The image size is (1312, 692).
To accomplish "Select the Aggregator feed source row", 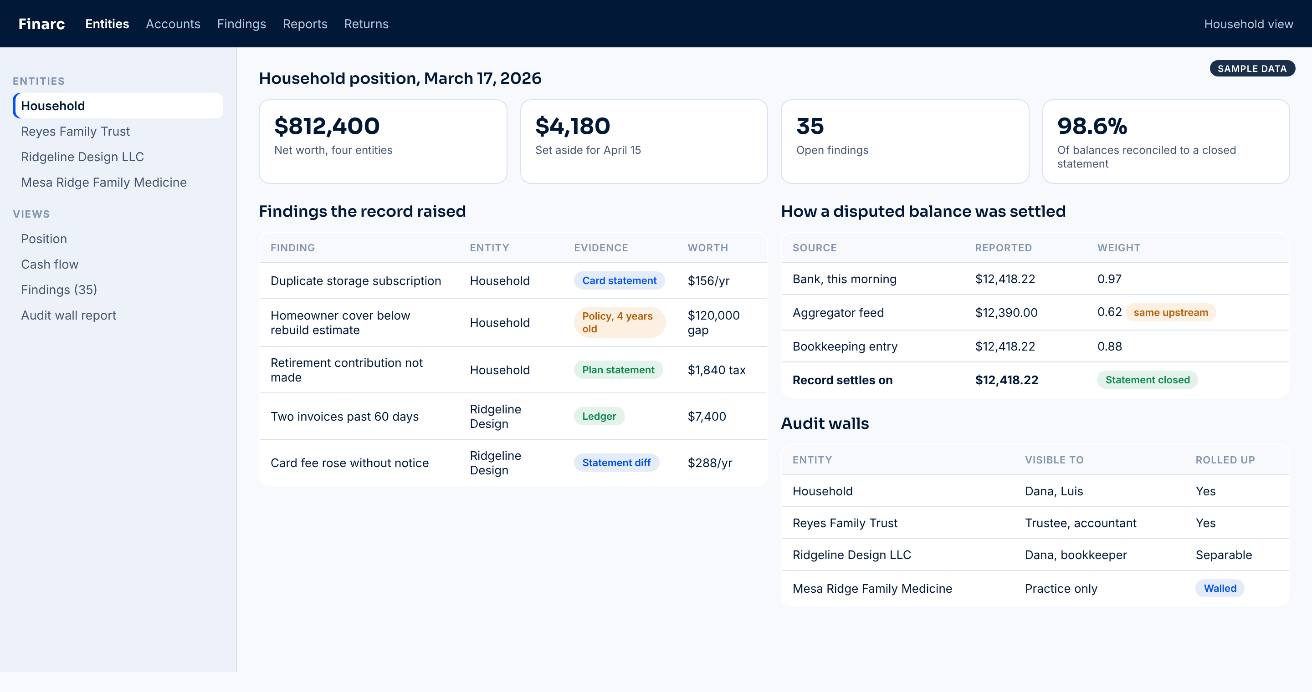I will click(x=1035, y=312).
